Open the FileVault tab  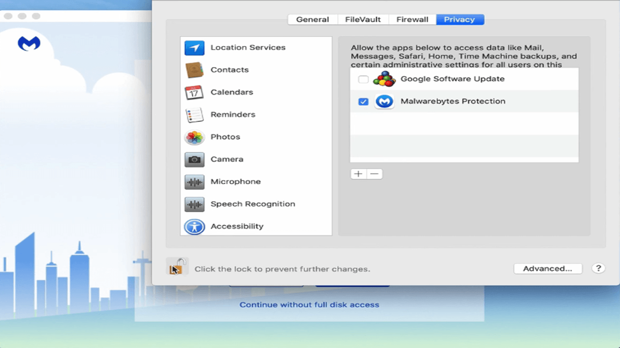363,19
